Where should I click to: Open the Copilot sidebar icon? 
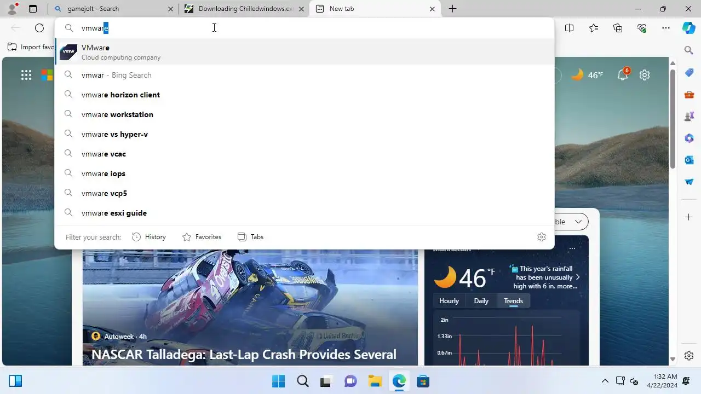click(689, 28)
